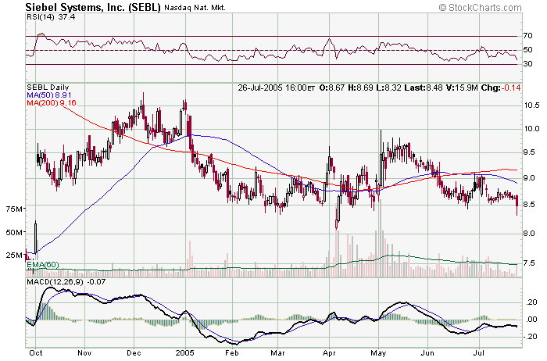Click the V:15.9M volume value

pyautogui.click(x=462, y=88)
